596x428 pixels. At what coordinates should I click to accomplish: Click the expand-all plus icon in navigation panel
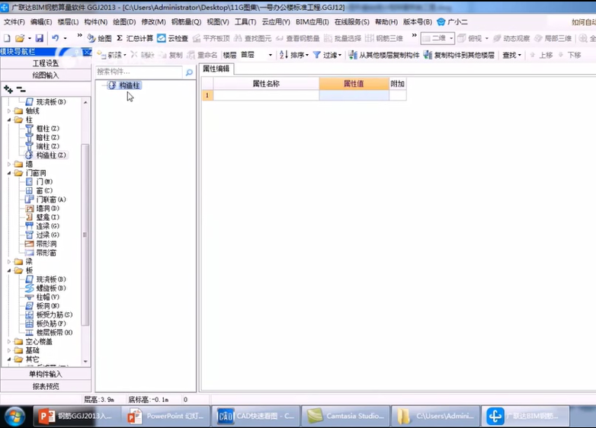point(8,89)
